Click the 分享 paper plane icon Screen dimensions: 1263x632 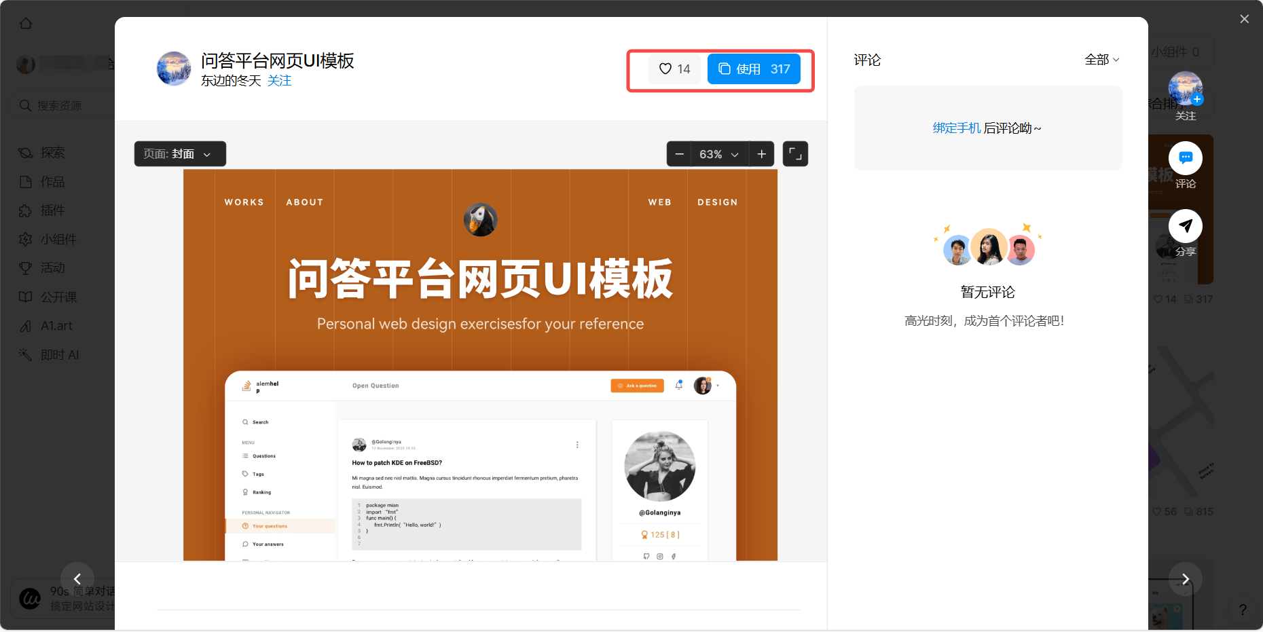1186,226
